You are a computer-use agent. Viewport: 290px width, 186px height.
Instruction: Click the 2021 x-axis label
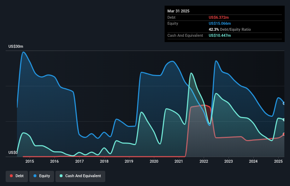179,161
